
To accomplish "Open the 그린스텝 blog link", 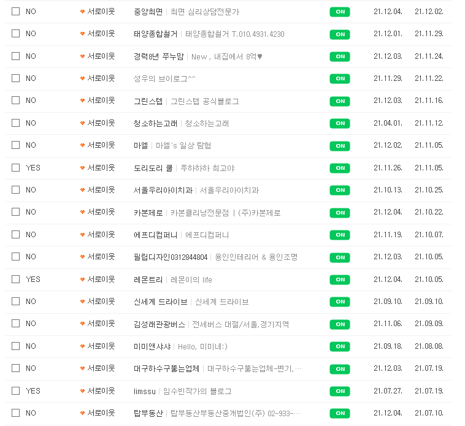I will 148,101.
